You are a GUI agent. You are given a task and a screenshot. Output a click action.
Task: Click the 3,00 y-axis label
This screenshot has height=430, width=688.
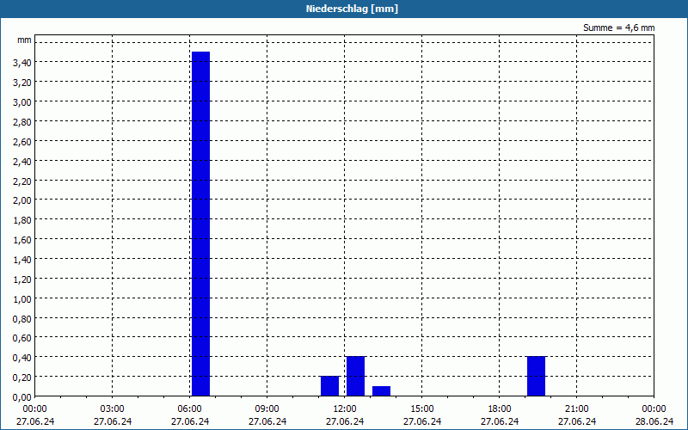(x=22, y=102)
